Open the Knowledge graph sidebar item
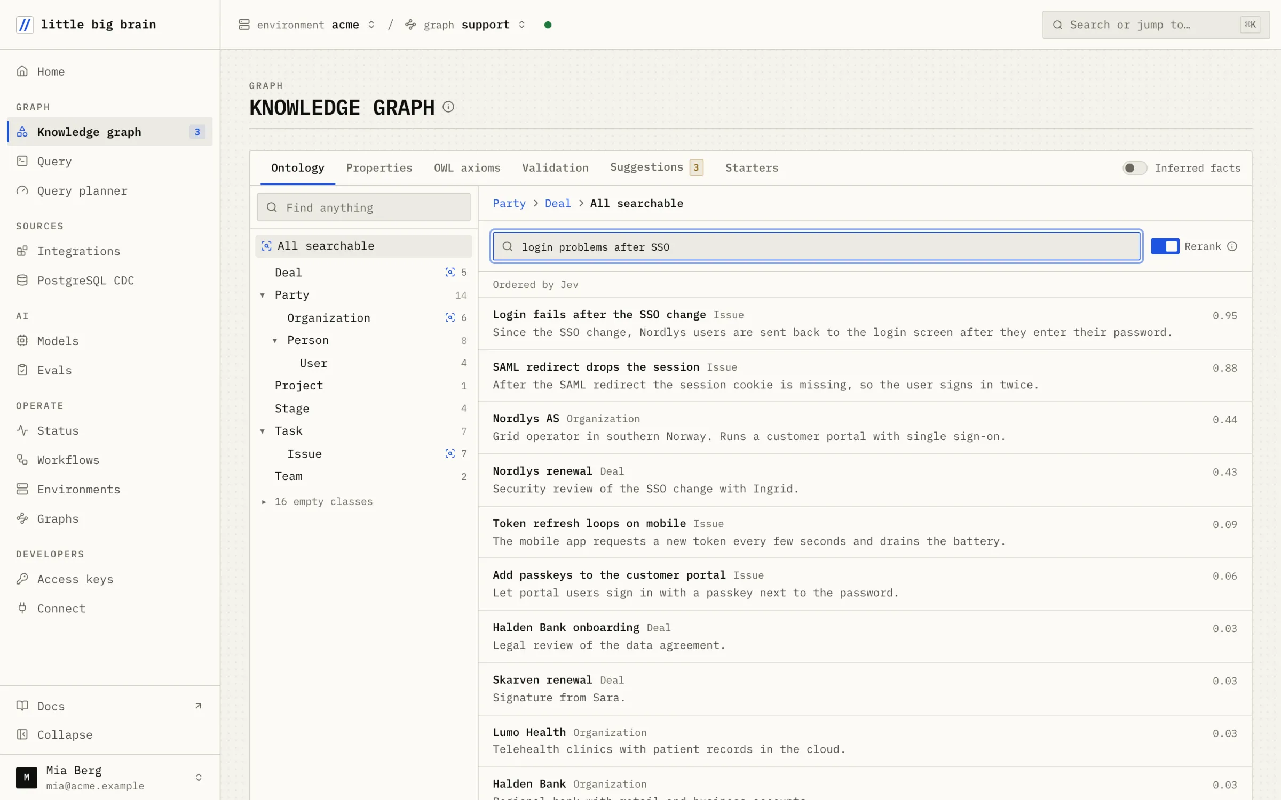The height and width of the screenshot is (800, 1281). tap(110, 132)
